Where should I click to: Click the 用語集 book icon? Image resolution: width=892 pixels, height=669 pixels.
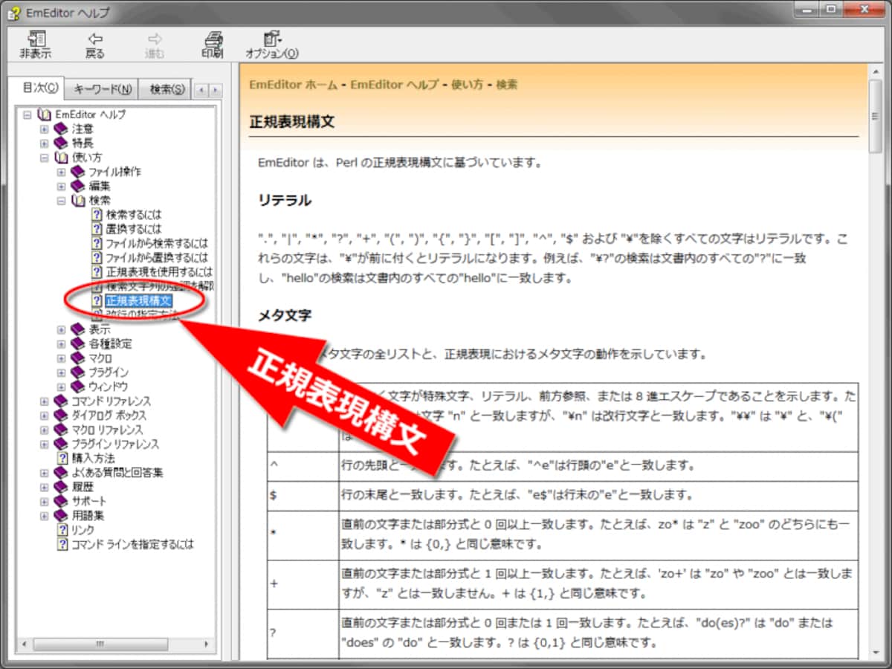[x=61, y=515]
